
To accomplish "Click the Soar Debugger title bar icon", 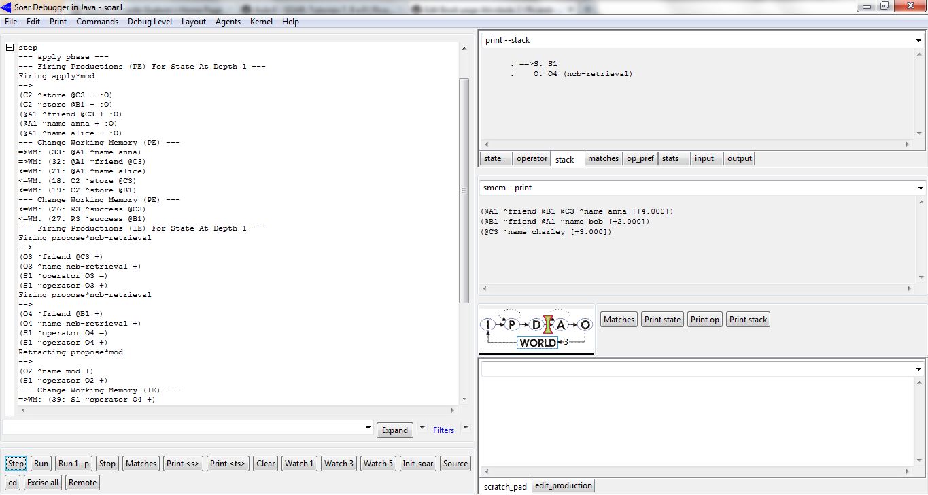I will (7, 6).
